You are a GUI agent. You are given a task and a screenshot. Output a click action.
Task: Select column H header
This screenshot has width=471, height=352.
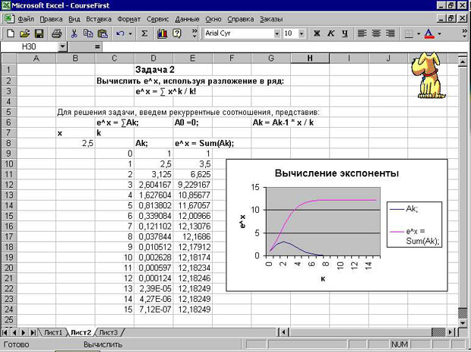(x=310, y=59)
